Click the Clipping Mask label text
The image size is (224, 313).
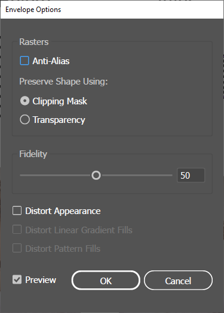tap(60, 101)
